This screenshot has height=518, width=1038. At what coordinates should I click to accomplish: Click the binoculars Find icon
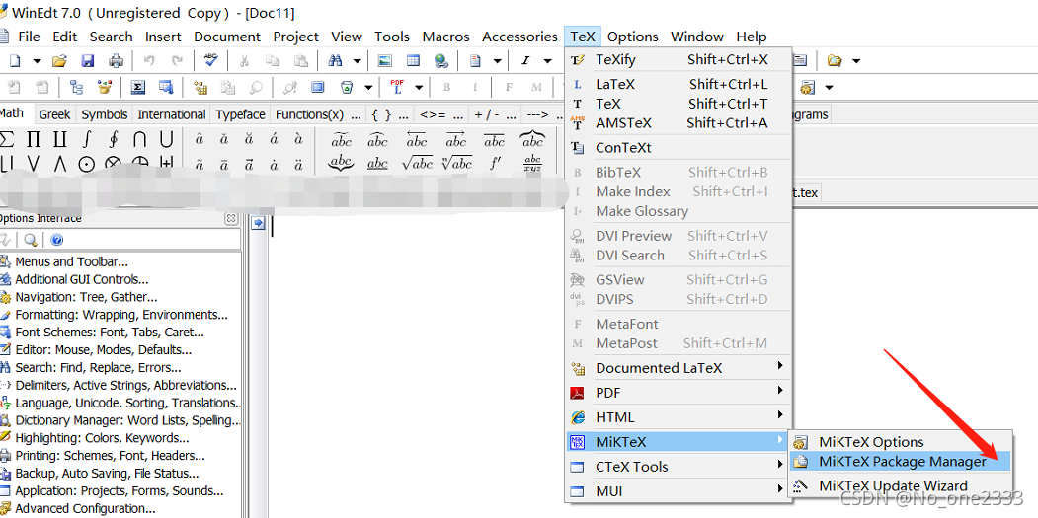[336, 61]
